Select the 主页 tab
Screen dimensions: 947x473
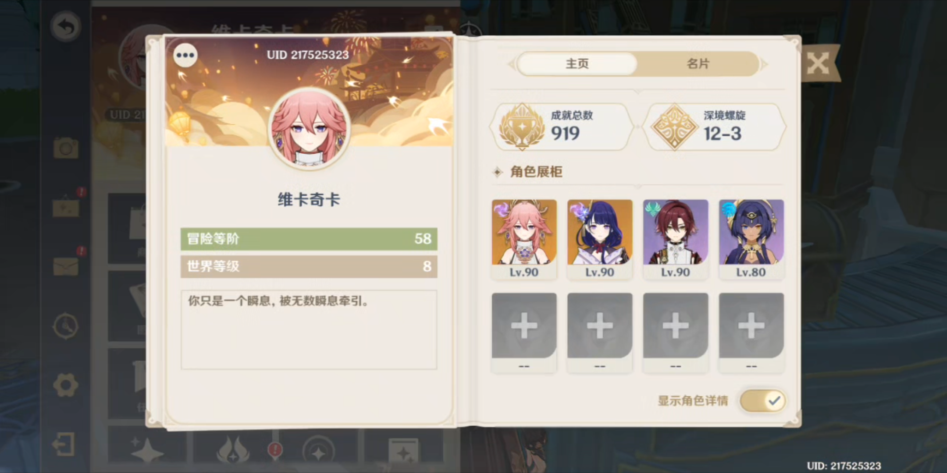click(577, 64)
